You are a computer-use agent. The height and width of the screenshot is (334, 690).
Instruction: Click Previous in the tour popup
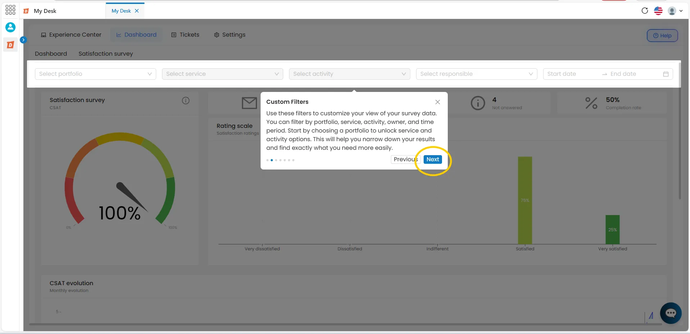coord(405,159)
